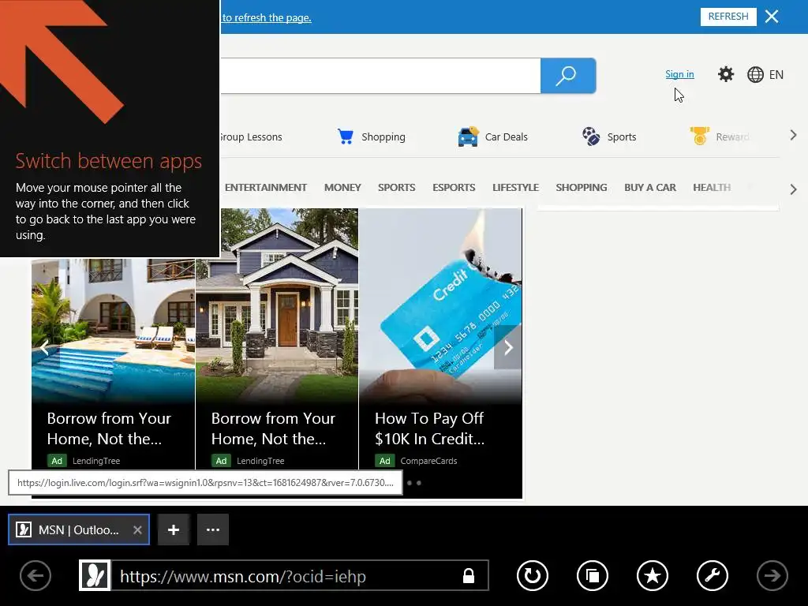Viewport: 808px width, 606px height.
Task: Open the EN language selector
Action: tap(765, 75)
